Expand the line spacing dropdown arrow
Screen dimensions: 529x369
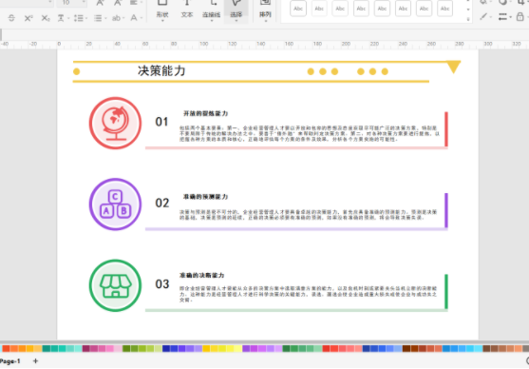(x=86, y=18)
